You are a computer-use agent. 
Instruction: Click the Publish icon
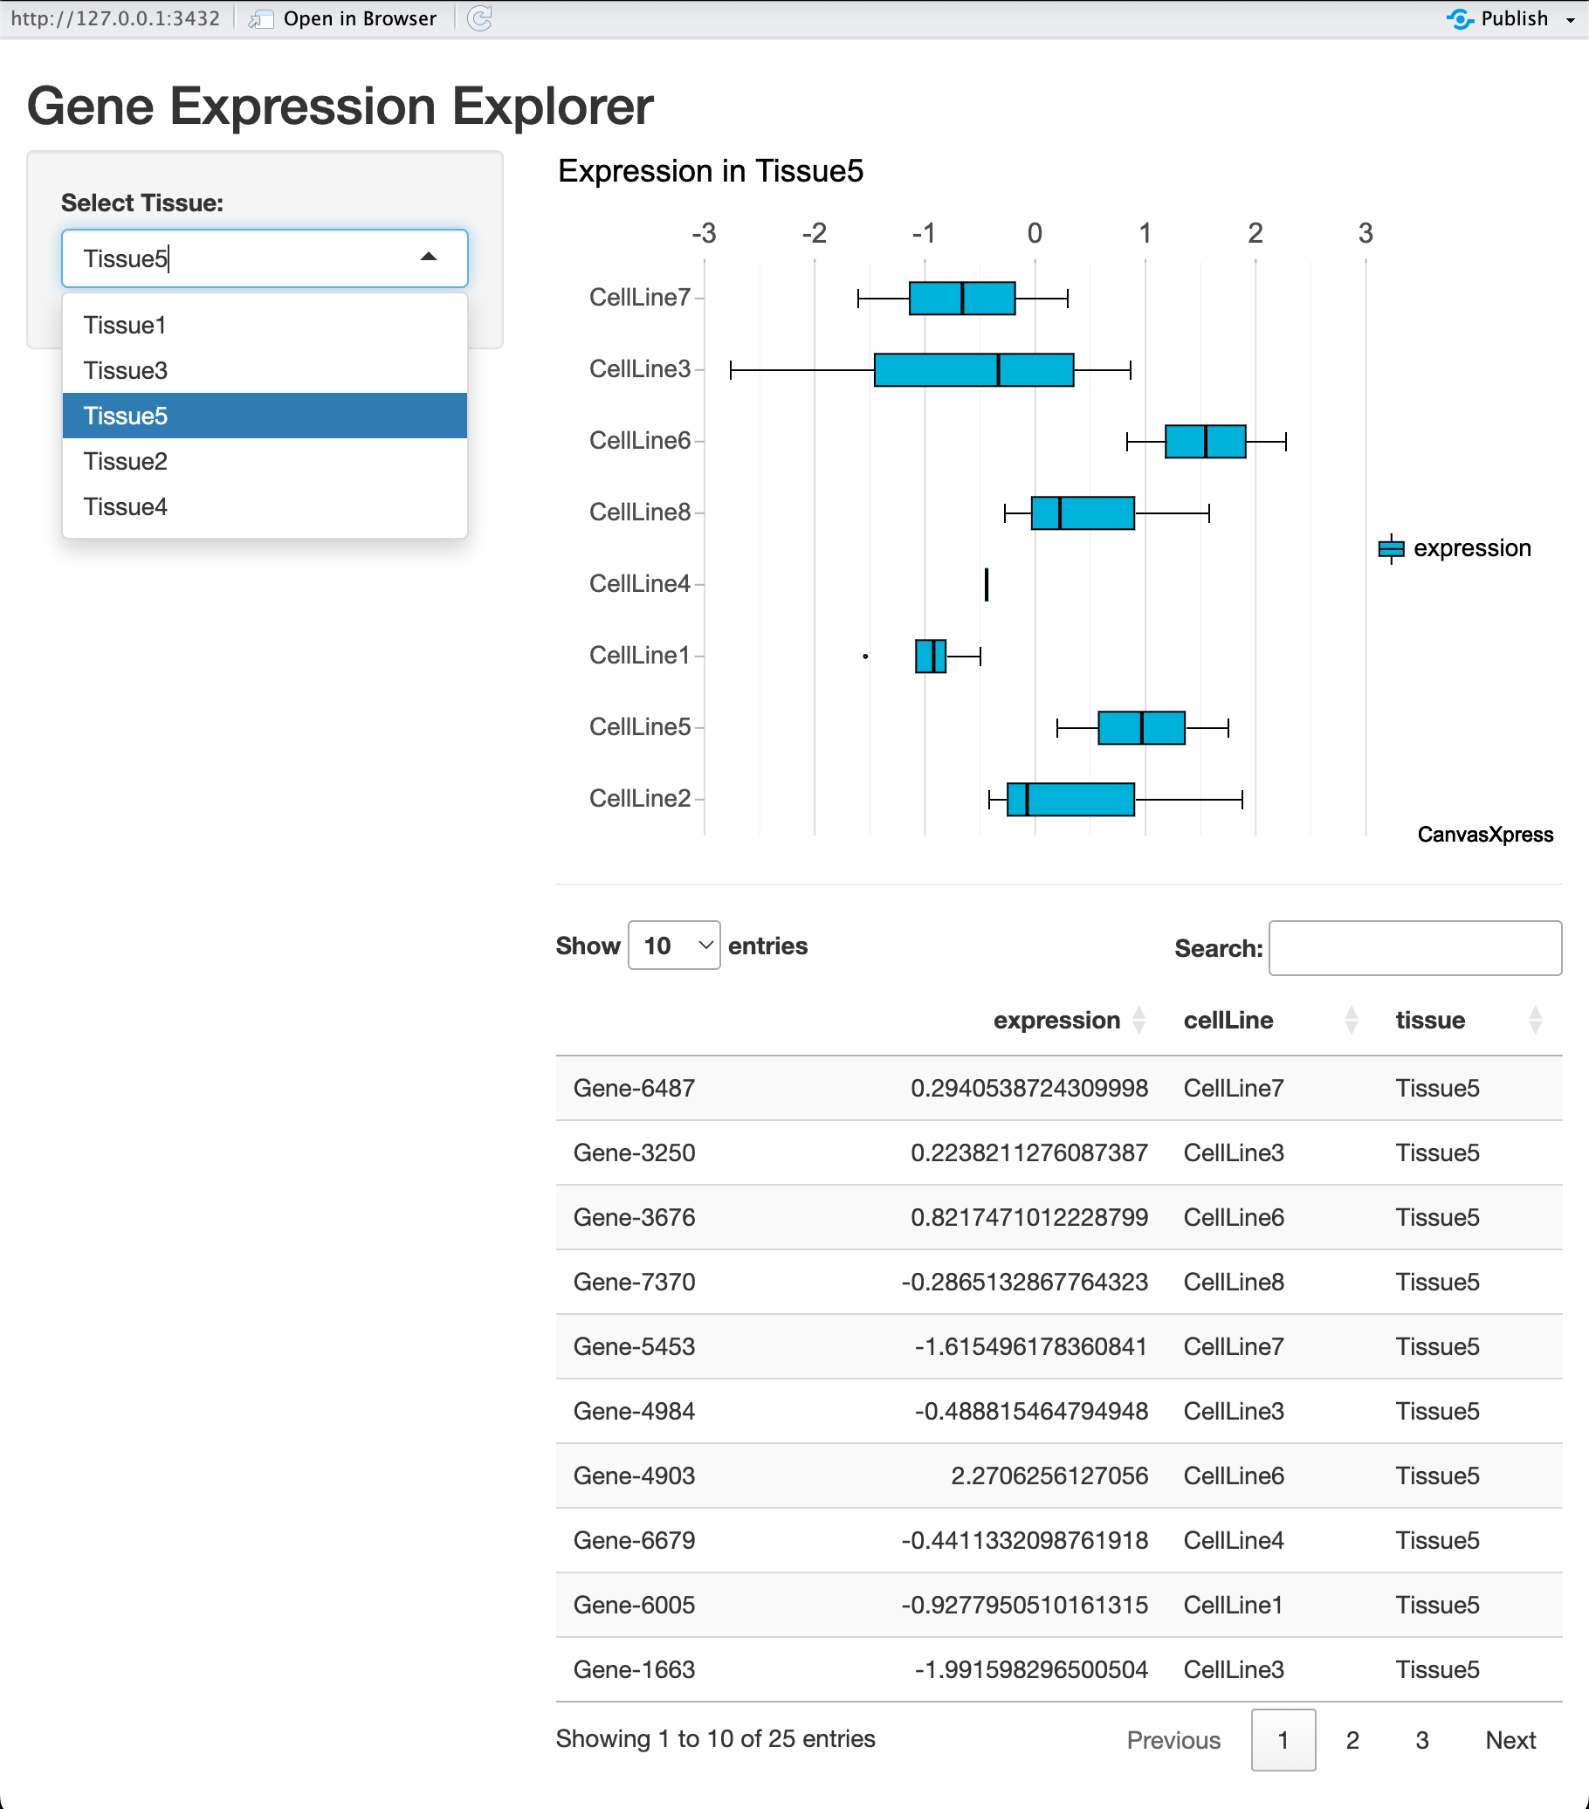click(x=1460, y=18)
